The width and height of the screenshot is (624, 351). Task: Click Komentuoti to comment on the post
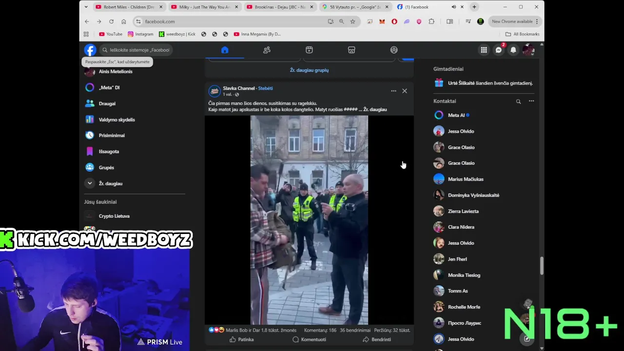coord(309,339)
